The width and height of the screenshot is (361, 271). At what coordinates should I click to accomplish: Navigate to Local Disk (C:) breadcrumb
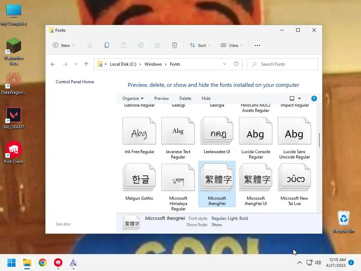pyautogui.click(x=123, y=64)
